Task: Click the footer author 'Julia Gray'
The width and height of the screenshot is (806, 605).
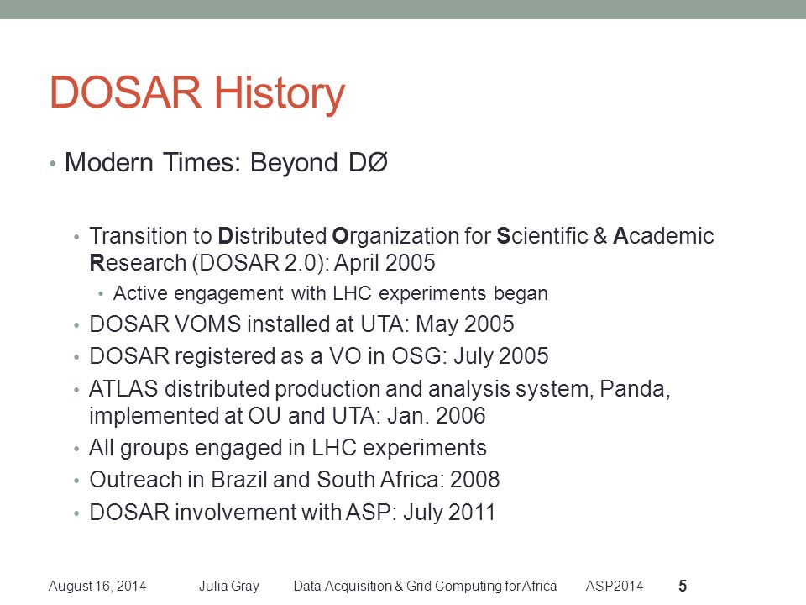Action: pyautogui.click(x=228, y=586)
